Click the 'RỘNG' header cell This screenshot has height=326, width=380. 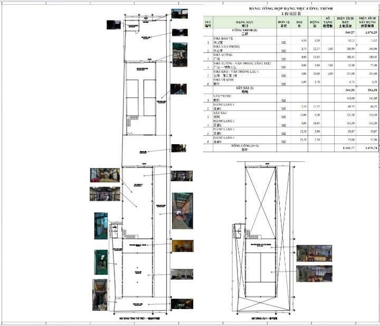[315, 22]
